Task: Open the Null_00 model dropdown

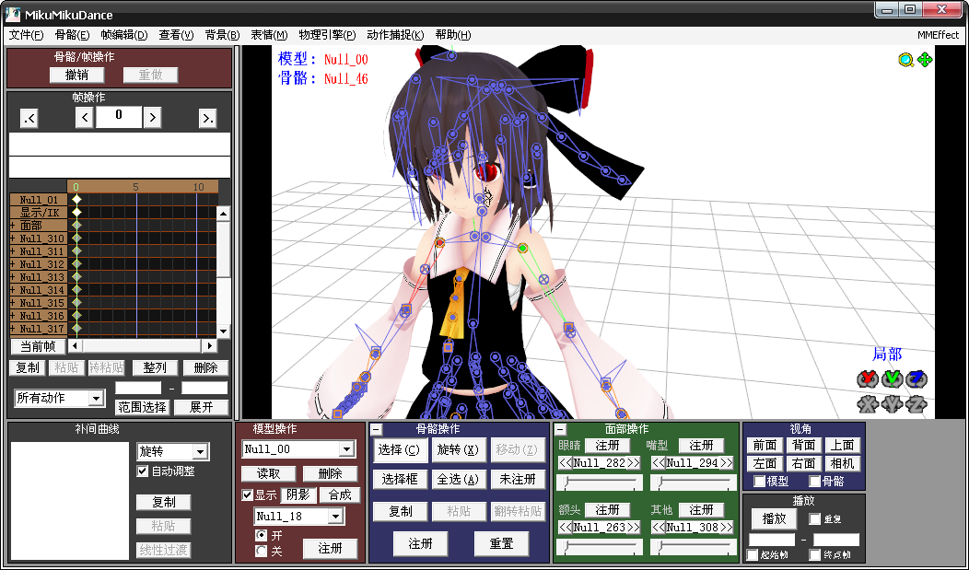Action: click(346, 449)
